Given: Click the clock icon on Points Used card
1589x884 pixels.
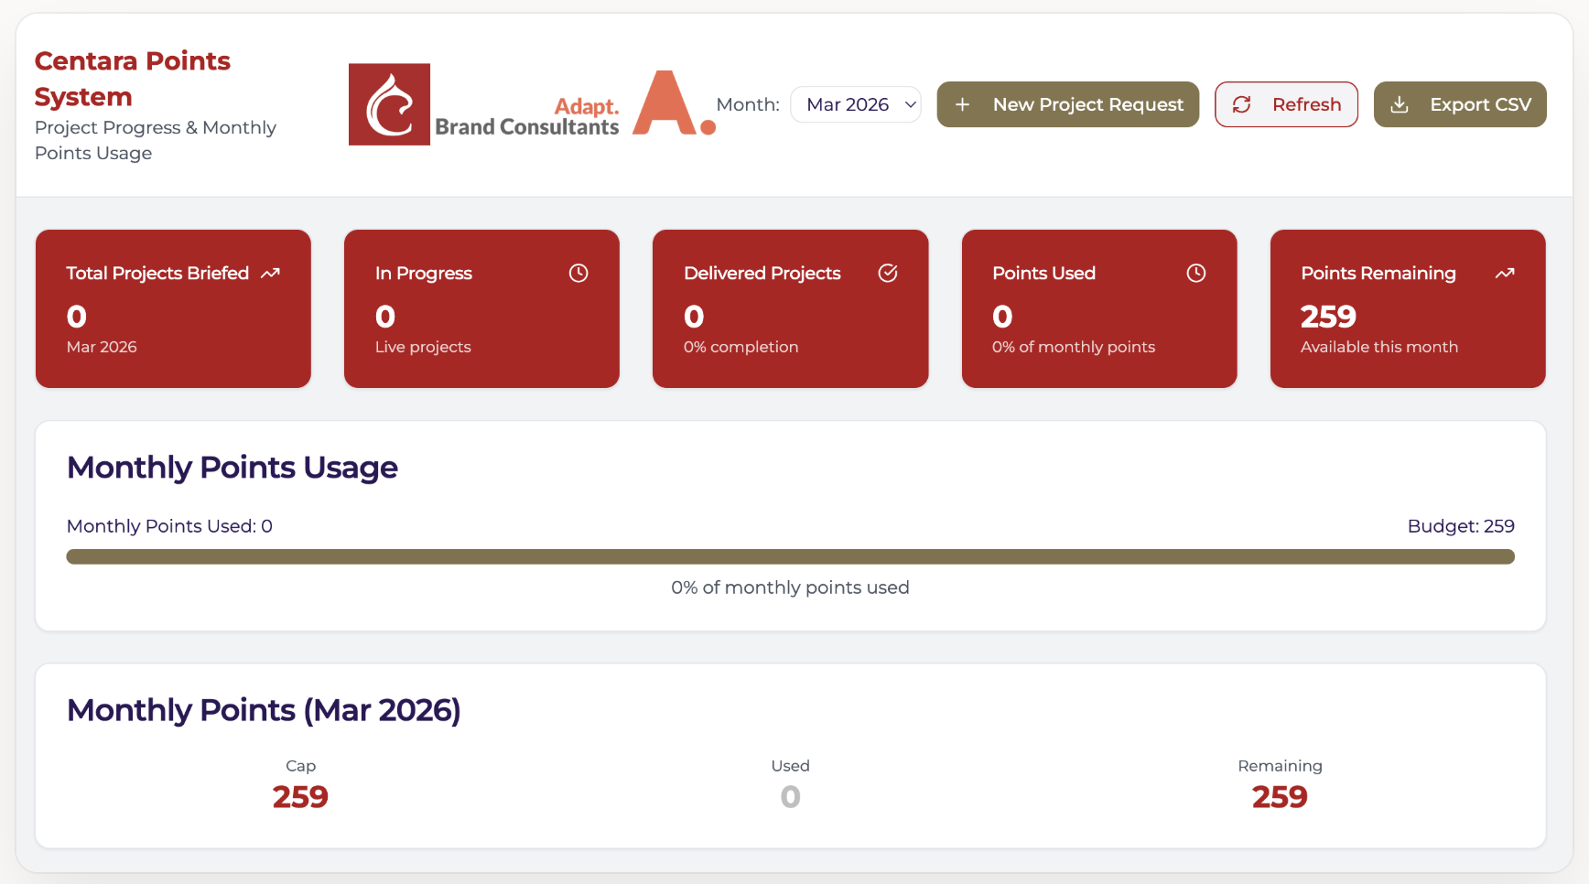Looking at the screenshot, I should pos(1196,273).
